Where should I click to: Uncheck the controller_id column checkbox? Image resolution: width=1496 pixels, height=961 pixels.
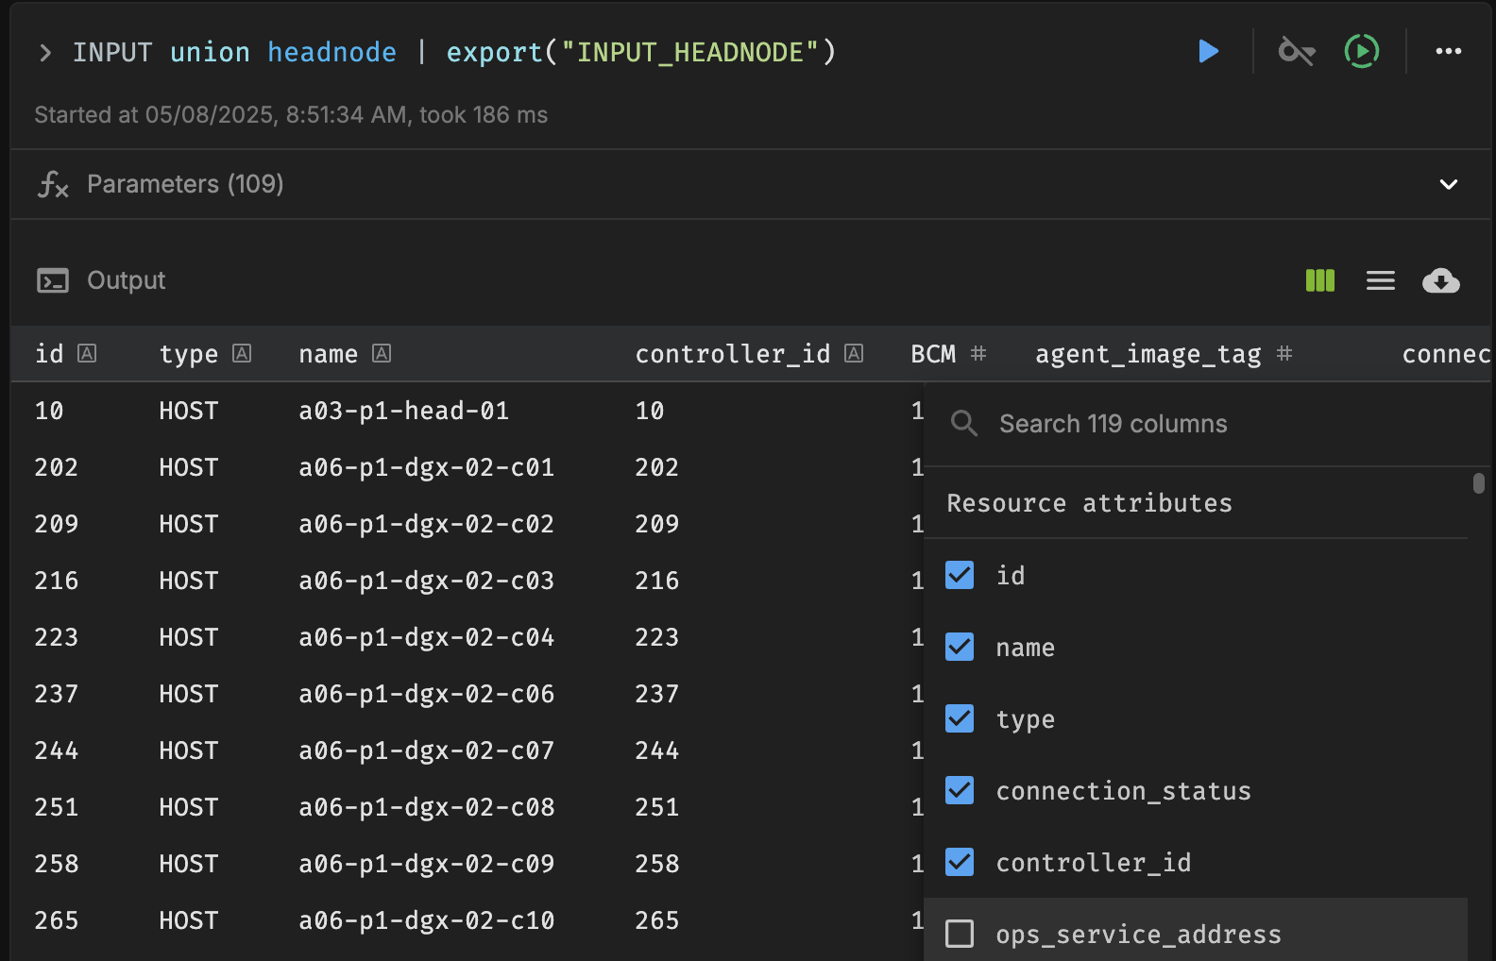point(960,862)
